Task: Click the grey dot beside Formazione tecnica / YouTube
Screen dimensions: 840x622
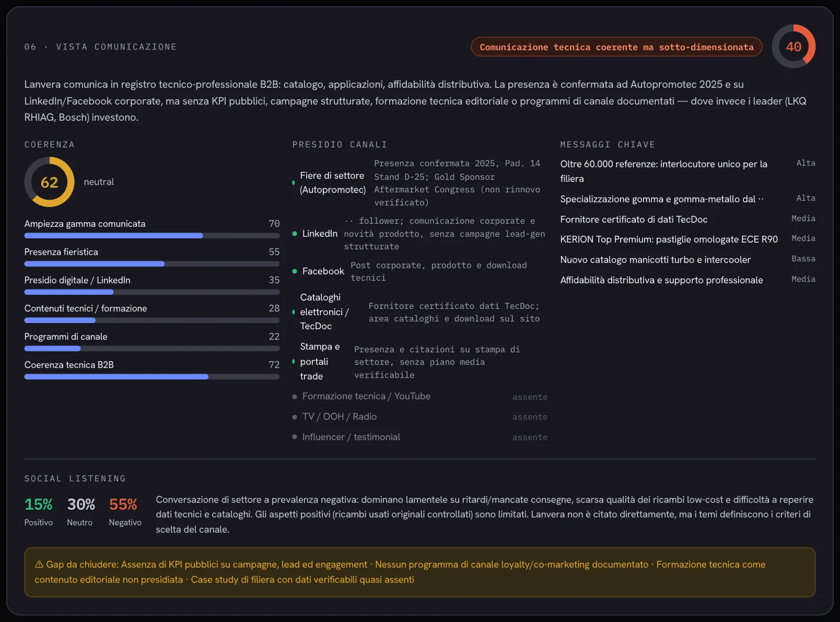Action: tap(295, 397)
